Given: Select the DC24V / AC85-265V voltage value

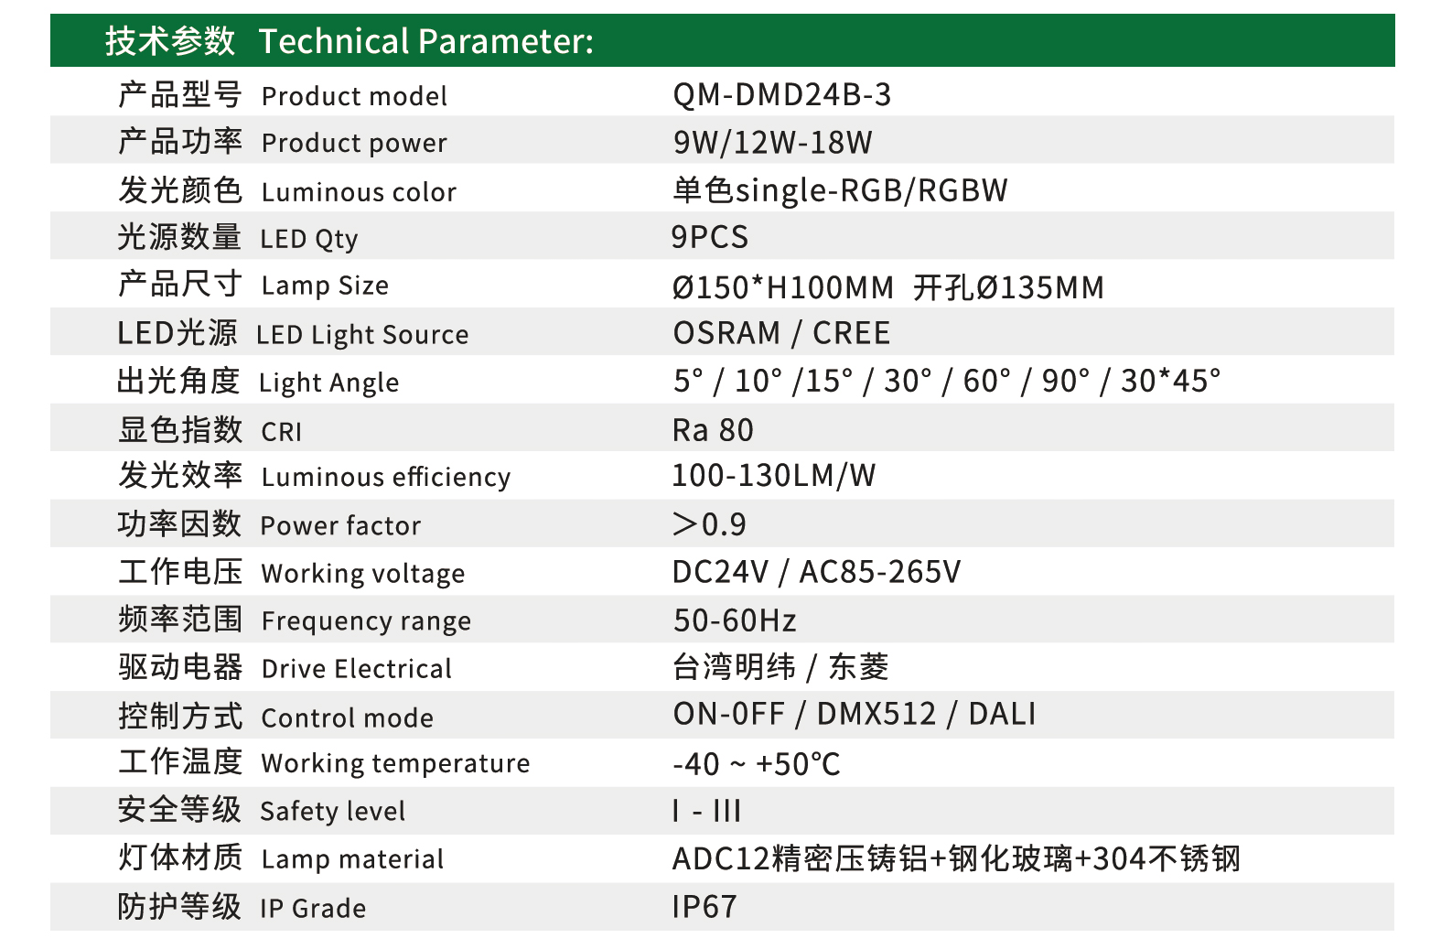Looking at the screenshot, I should (x=816, y=573).
